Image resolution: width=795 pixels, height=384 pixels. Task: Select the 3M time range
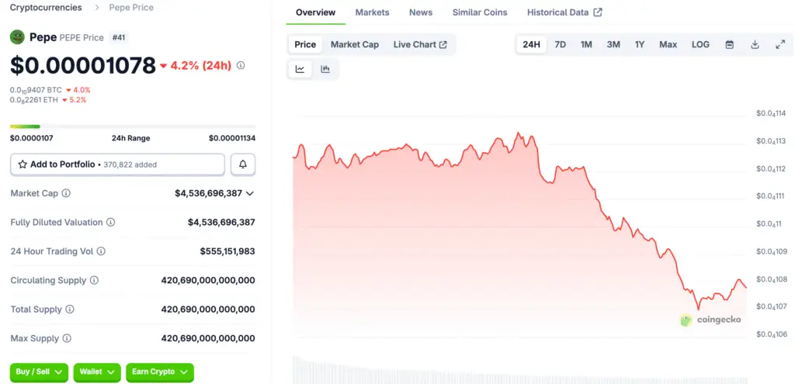coord(613,44)
